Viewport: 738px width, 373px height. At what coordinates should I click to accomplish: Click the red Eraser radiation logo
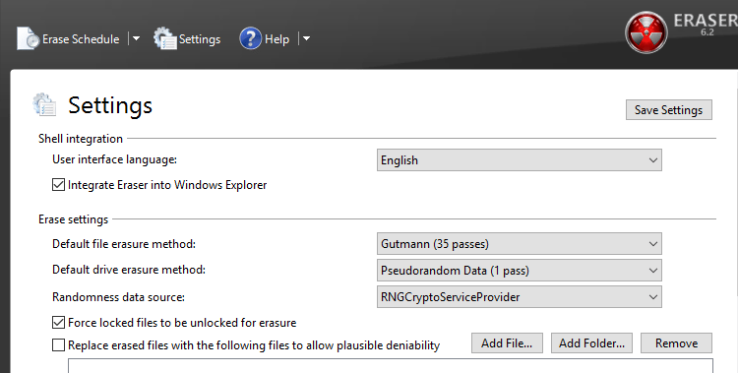click(646, 32)
